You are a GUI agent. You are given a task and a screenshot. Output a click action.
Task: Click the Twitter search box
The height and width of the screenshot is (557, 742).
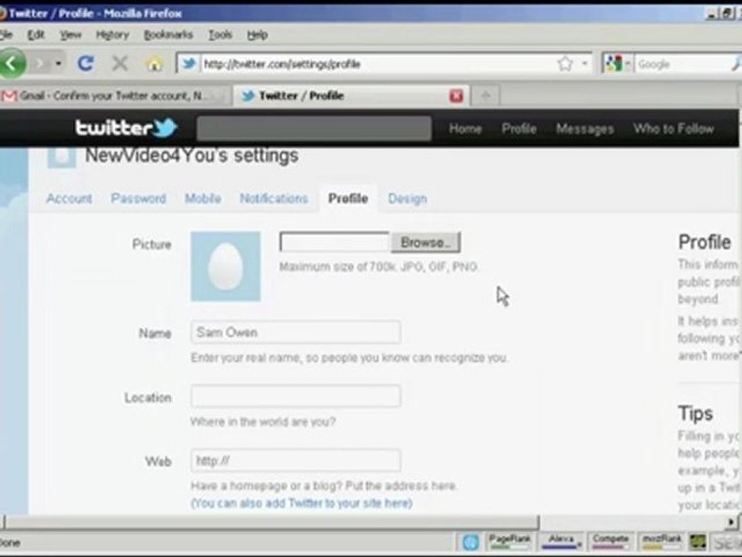314,128
